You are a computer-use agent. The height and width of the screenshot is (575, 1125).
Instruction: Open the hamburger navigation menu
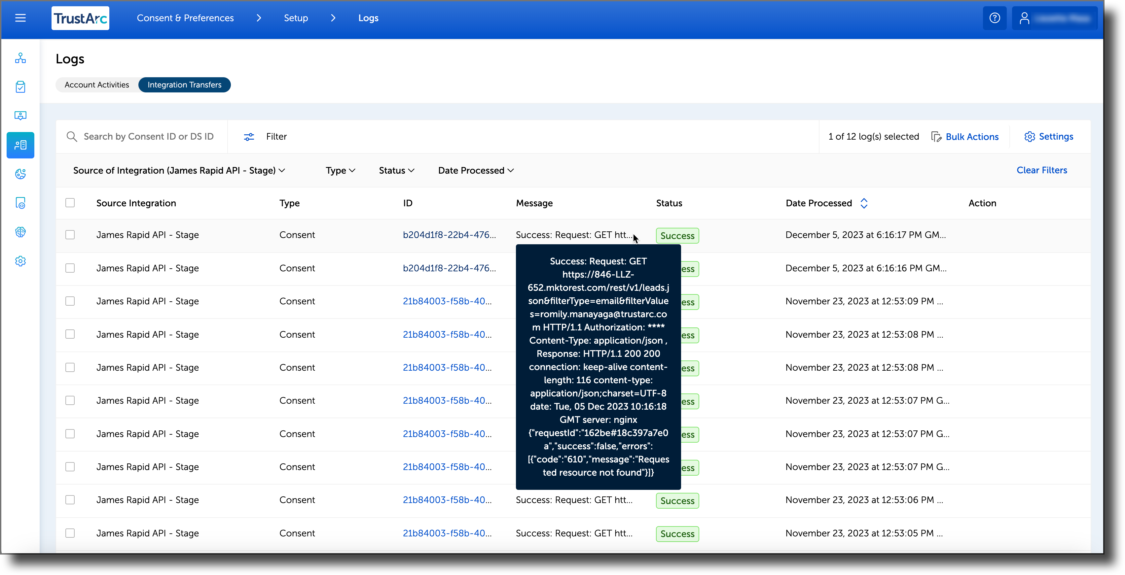[x=20, y=18]
